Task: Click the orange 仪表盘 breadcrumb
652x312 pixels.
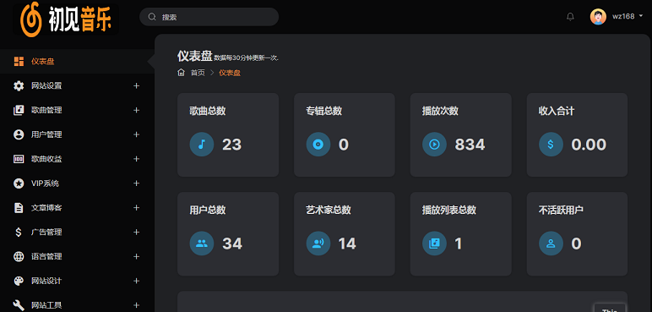Action: click(x=230, y=73)
